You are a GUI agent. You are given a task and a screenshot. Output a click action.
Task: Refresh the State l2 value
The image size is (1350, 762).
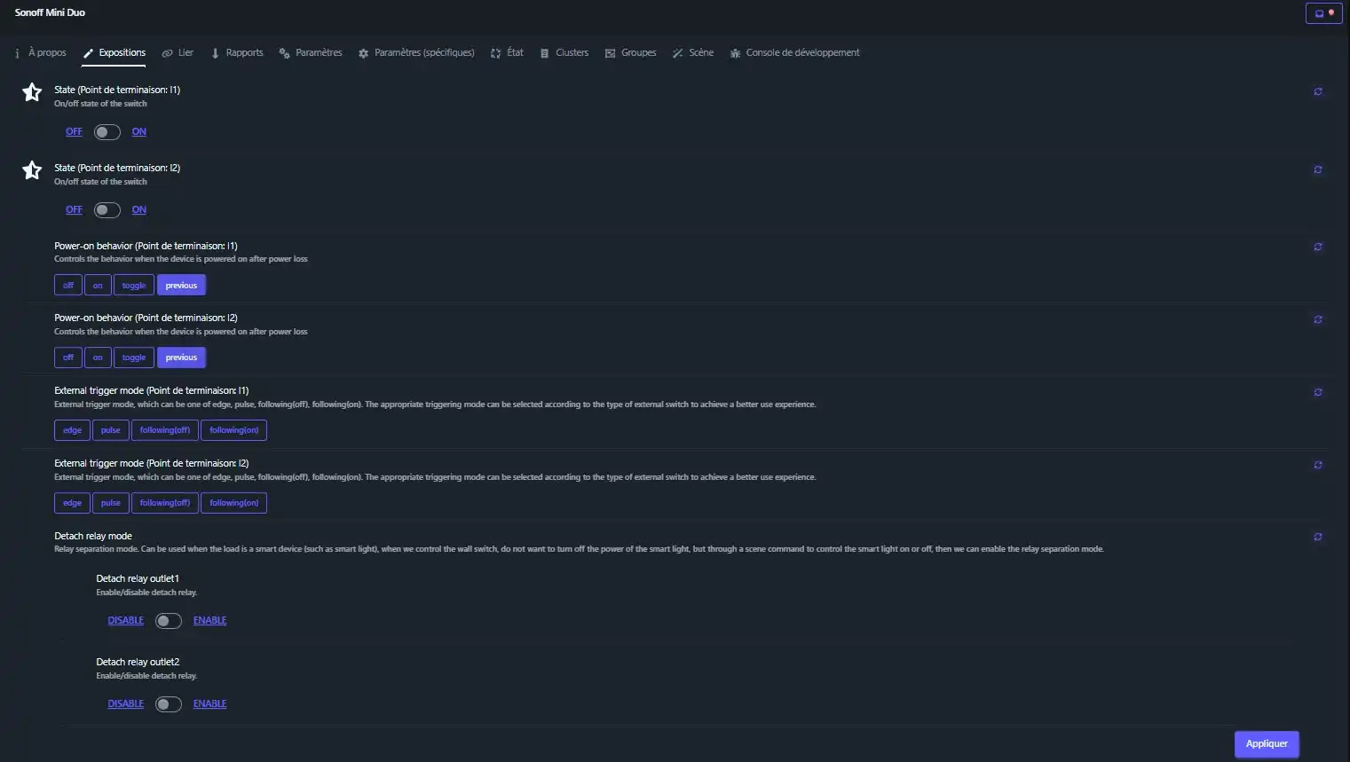(x=1318, y=169)
